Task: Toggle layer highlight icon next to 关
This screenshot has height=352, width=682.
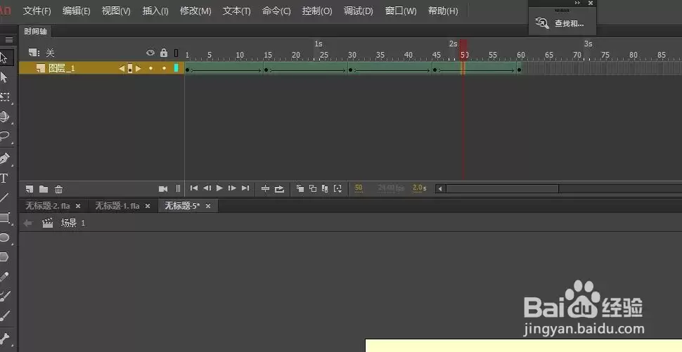Action: (x=34, y=53)
